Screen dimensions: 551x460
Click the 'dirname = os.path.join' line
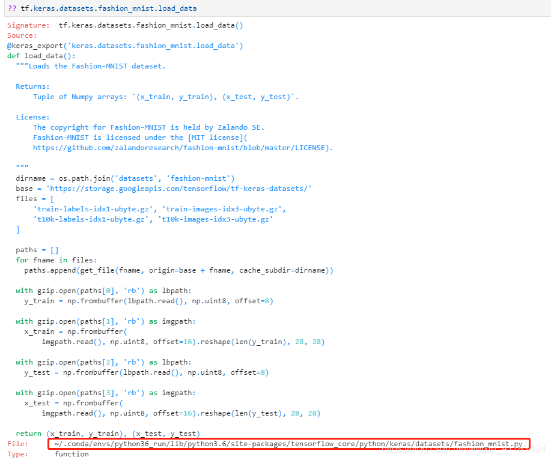point(125,178)
